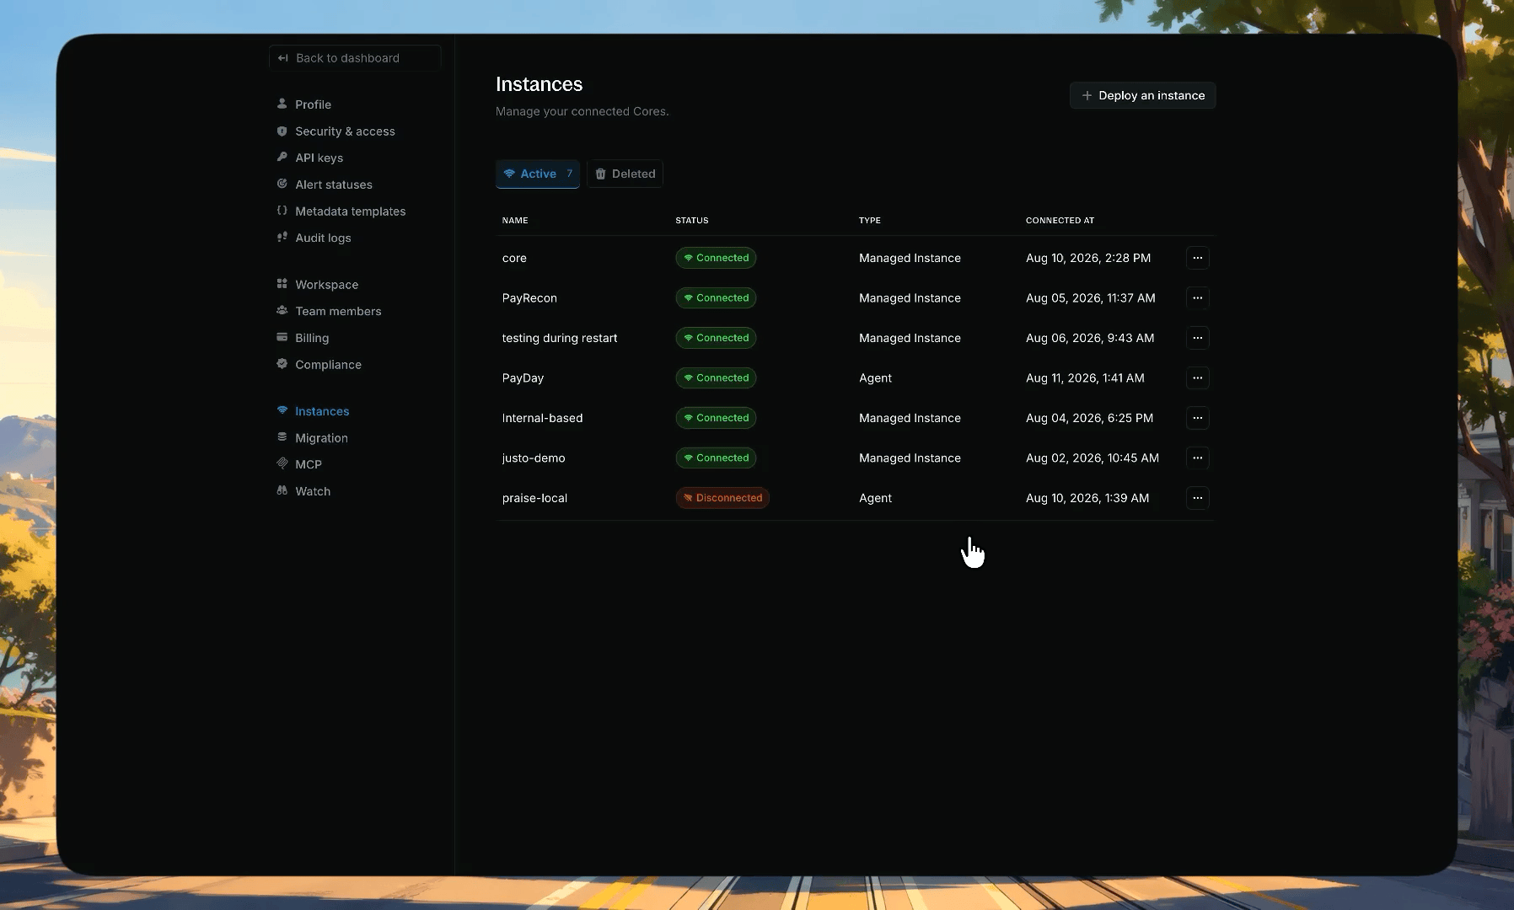Click the Alert statuses icon
This screenshot has width=1514, height=910.
[x=282, y=184]
